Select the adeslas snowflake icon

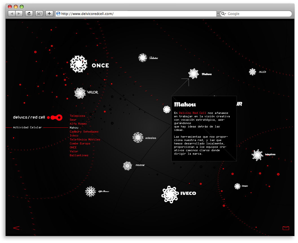click(138, 138)
